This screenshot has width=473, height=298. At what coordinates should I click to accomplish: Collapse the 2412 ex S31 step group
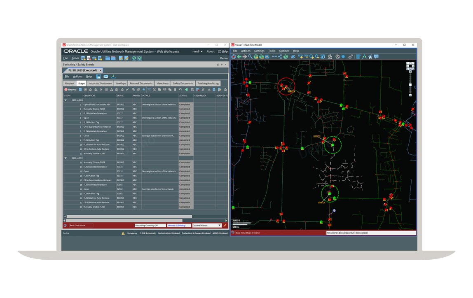tap(66, 158)
